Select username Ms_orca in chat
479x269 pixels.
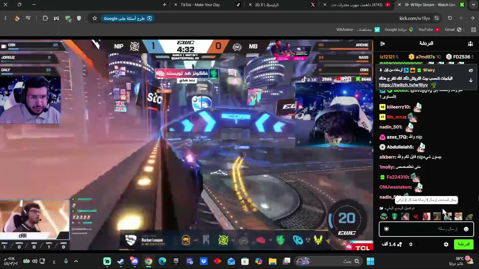[396, 117]
